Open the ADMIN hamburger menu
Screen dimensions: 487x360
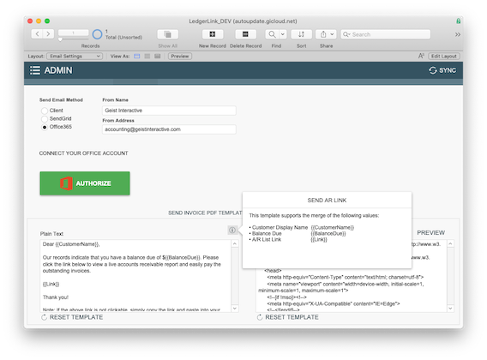35,70
